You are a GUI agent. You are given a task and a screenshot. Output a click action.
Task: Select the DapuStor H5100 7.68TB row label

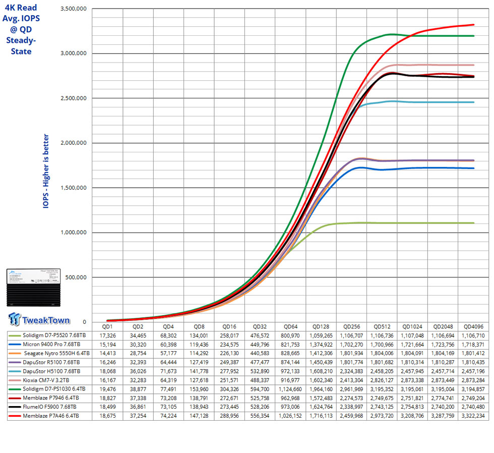[51, 371]
